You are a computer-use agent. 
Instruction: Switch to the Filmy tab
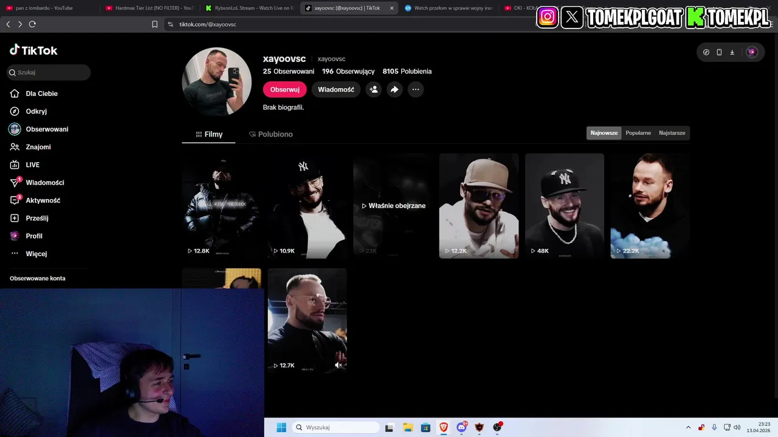[x=208, y=134]
